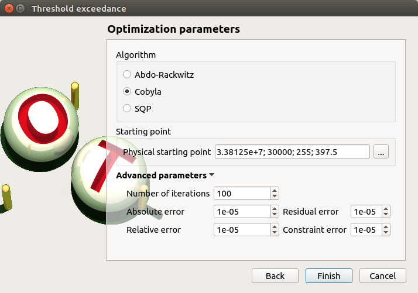Decrease the Absolute error value
Viewport: 418px width, 293px height.
(275, 215)
